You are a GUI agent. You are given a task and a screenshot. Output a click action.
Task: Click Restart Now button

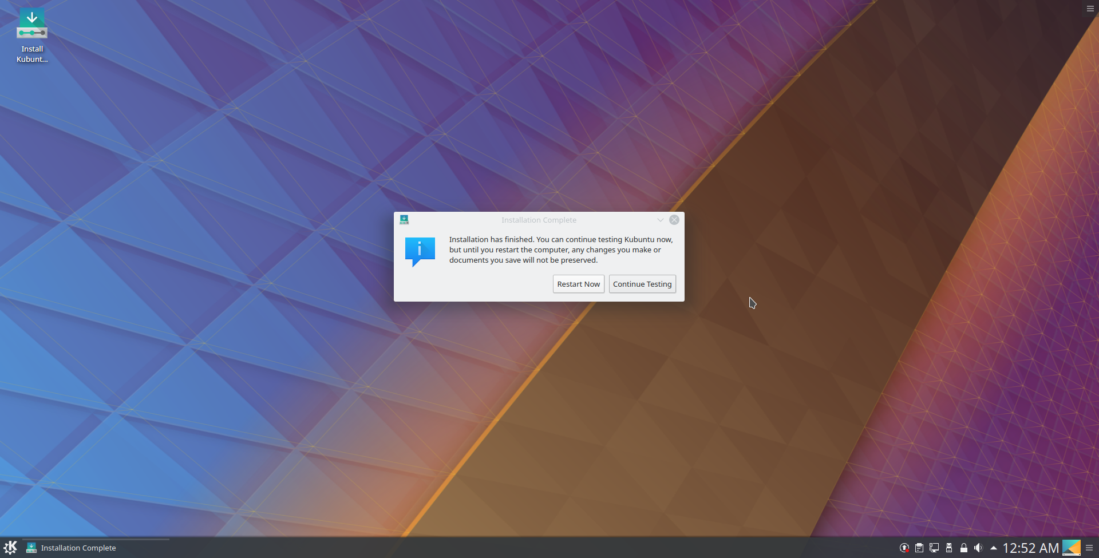click(x=578, y=284)
